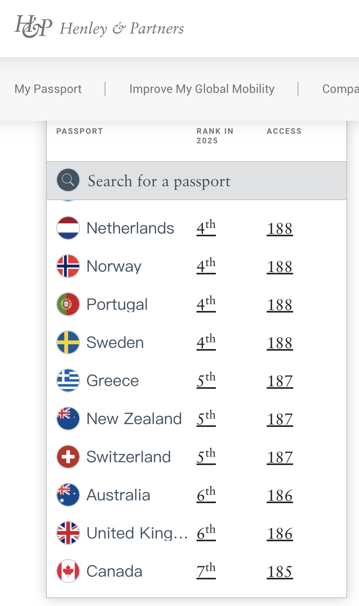359x606 pixels.
Task: Click the Henley & Partners logo
Action: [99, 28]
